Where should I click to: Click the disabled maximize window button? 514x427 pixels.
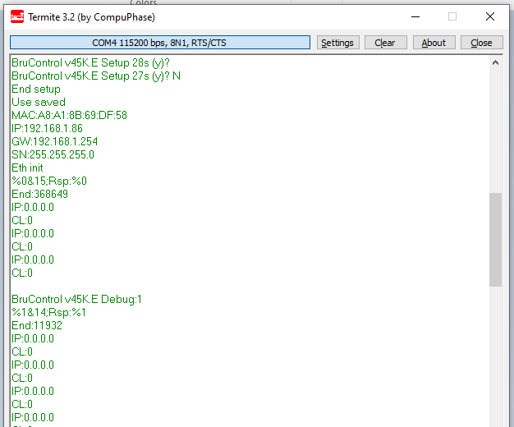point(452,16)
